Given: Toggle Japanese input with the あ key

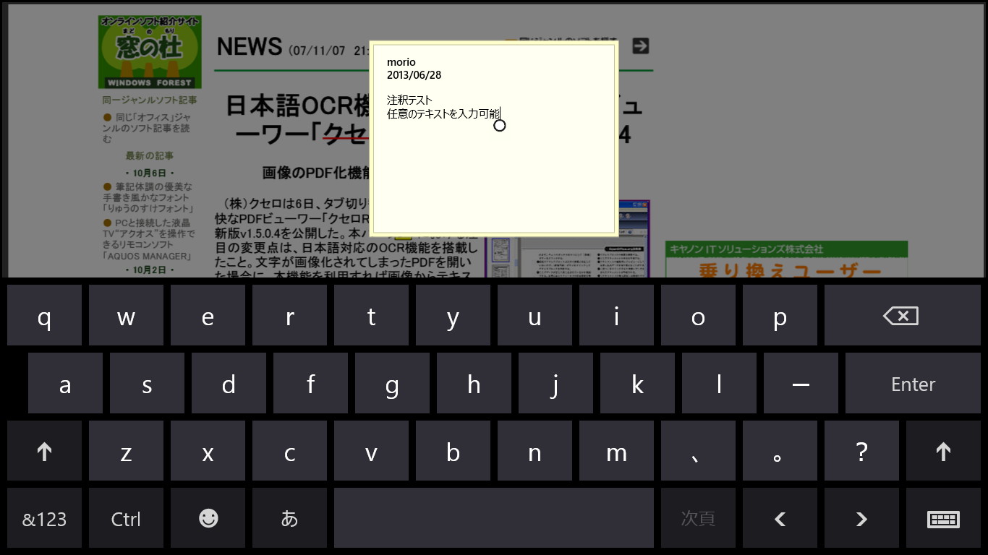Looking at the screenshot, I should pyautogui.click(x=289, y=518).
